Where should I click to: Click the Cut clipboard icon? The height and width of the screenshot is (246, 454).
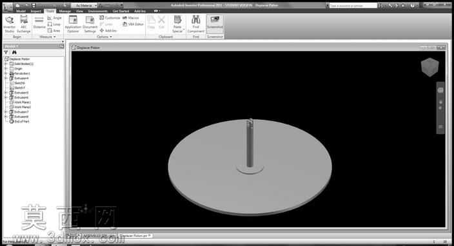(x=162, y=23)
